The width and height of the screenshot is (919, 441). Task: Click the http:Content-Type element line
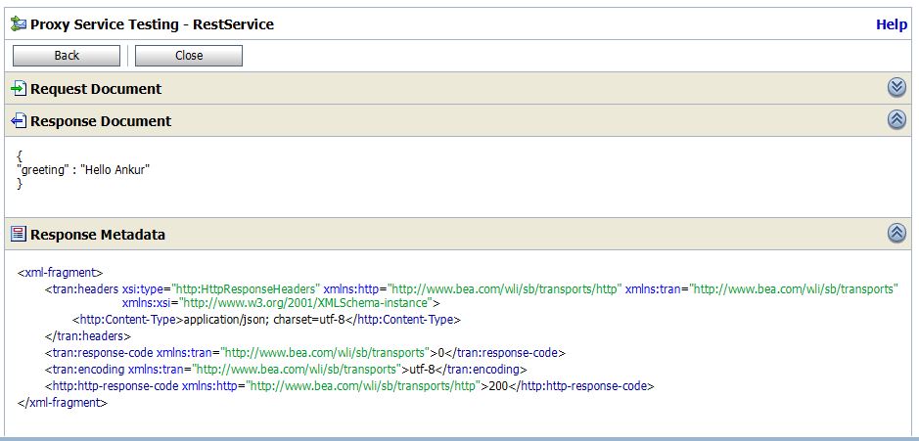266,319
